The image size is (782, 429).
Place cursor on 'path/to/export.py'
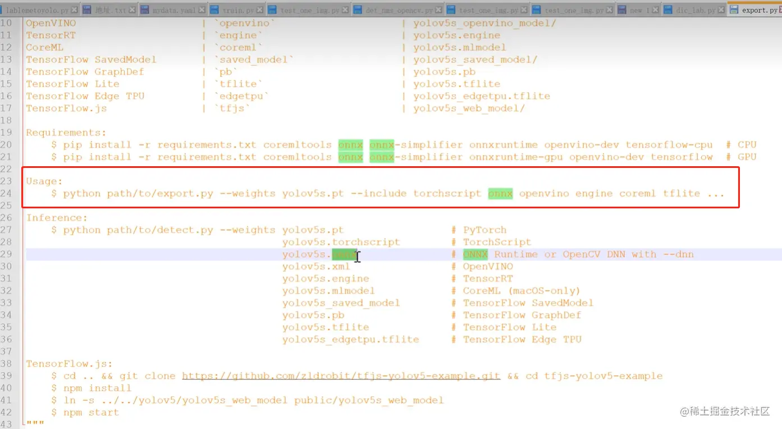[159, 194]
